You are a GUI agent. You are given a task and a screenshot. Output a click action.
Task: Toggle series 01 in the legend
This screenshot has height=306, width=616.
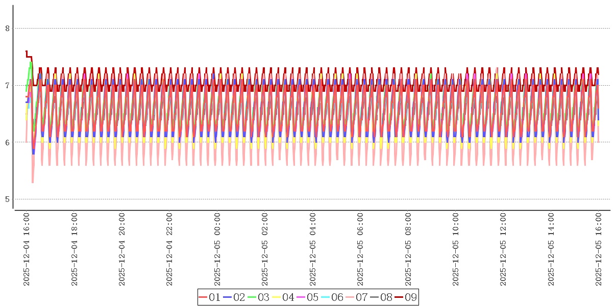(210, 297)
